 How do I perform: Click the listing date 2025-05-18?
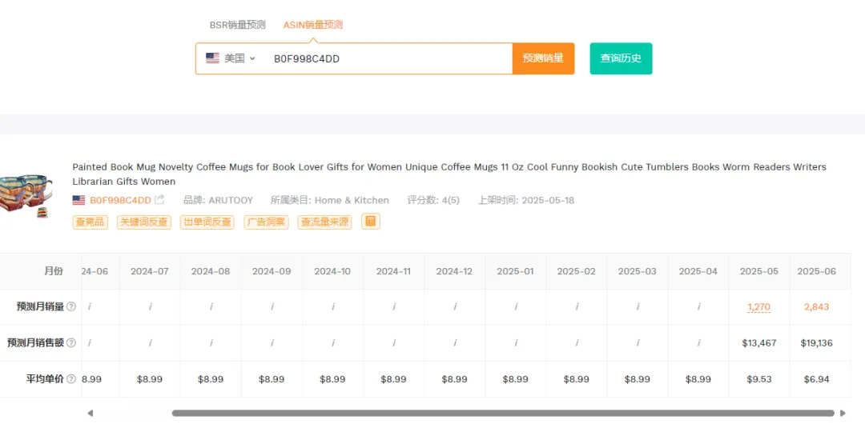tap(548, 200)
